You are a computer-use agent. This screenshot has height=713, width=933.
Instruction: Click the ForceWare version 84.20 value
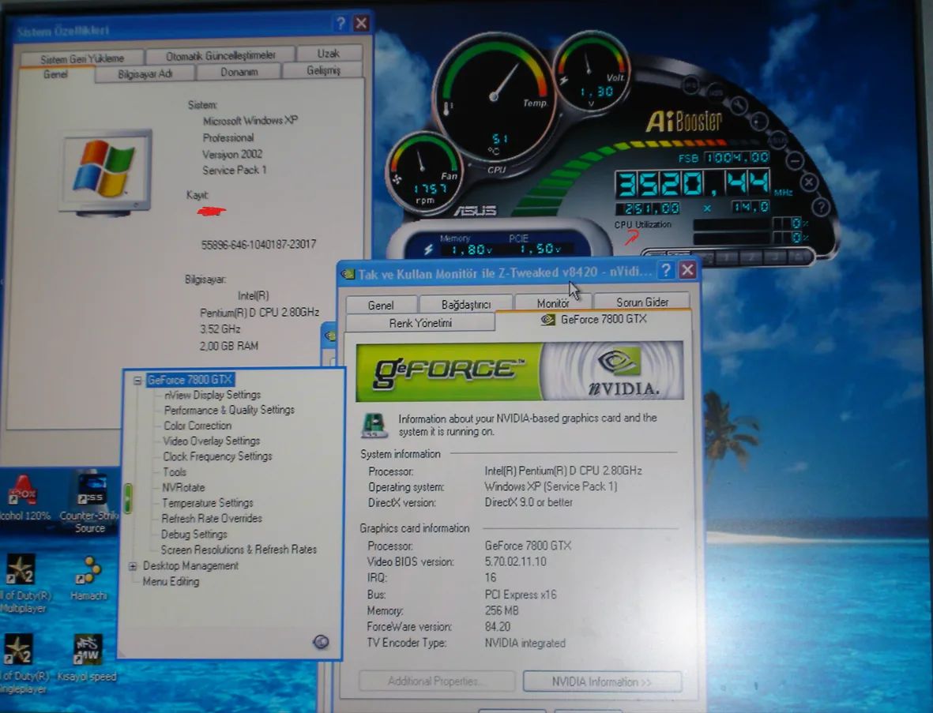(x=498, y=627)
